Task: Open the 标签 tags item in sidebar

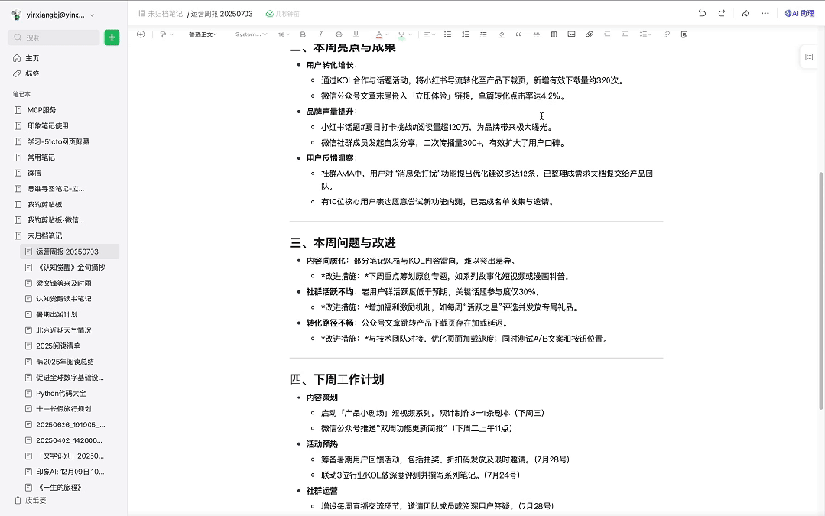Action: [x=32, y=73]
